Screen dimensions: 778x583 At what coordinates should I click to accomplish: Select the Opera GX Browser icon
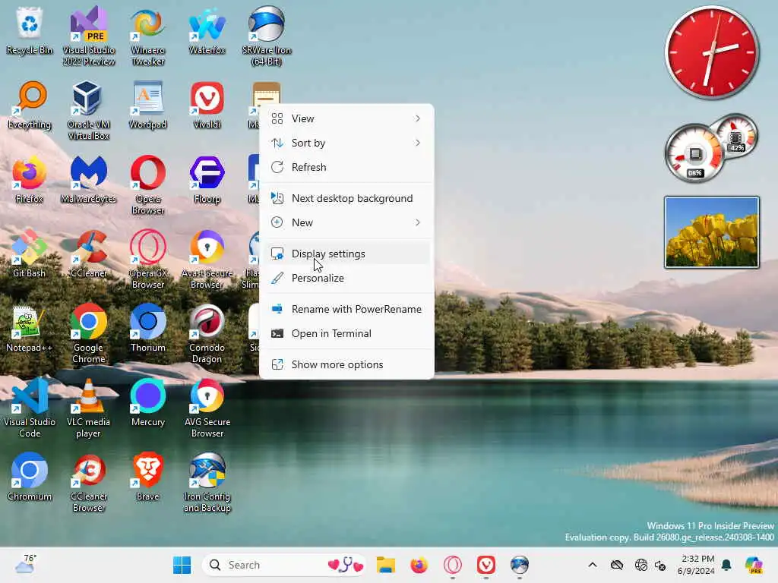[148, 260]
